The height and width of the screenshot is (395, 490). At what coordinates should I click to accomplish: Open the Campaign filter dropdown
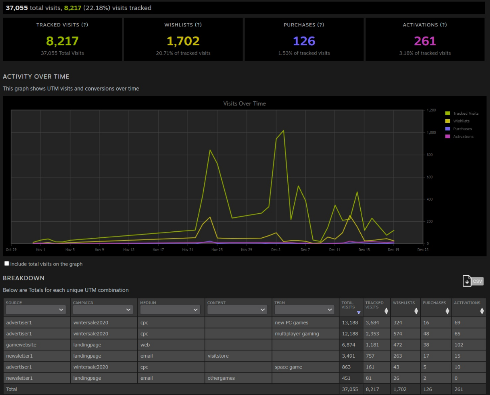(103, 309)
